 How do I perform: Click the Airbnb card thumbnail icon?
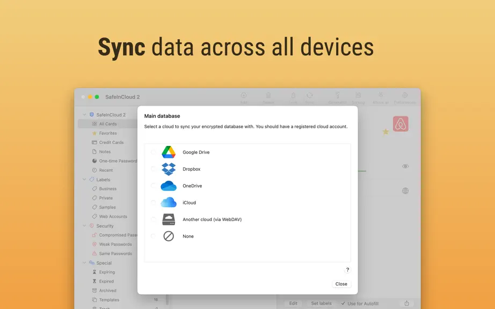pyautogui.click(x=401, y=124)
